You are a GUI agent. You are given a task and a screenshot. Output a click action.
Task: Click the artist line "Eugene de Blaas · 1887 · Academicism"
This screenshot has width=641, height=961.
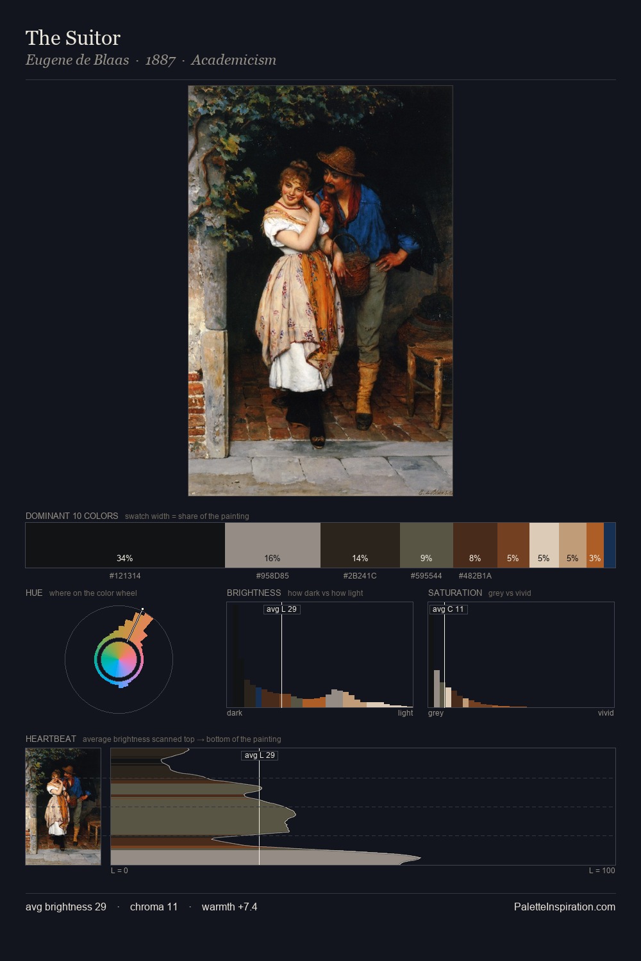click(151, 60)
